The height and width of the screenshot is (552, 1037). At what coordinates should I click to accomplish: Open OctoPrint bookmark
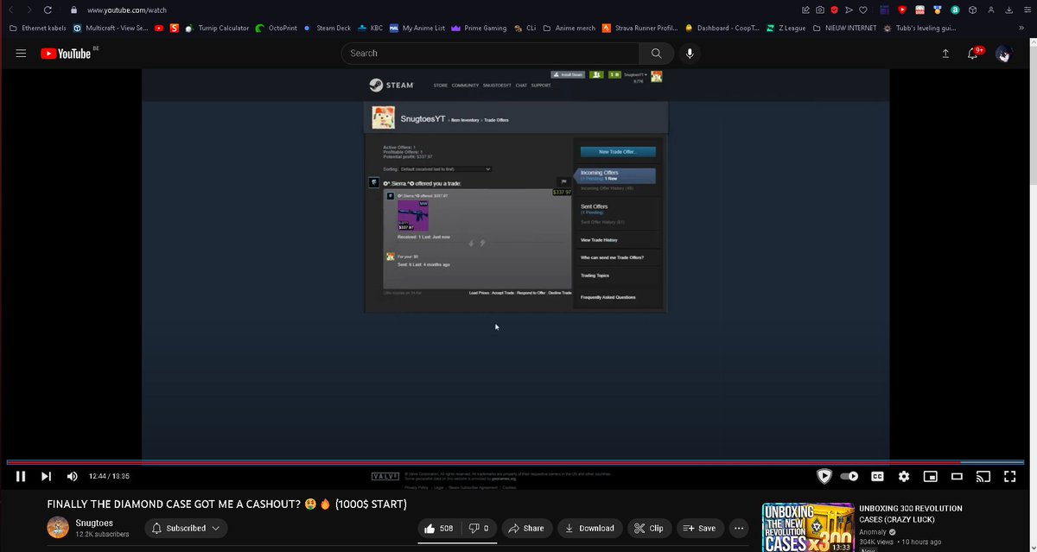pos(277,28)
